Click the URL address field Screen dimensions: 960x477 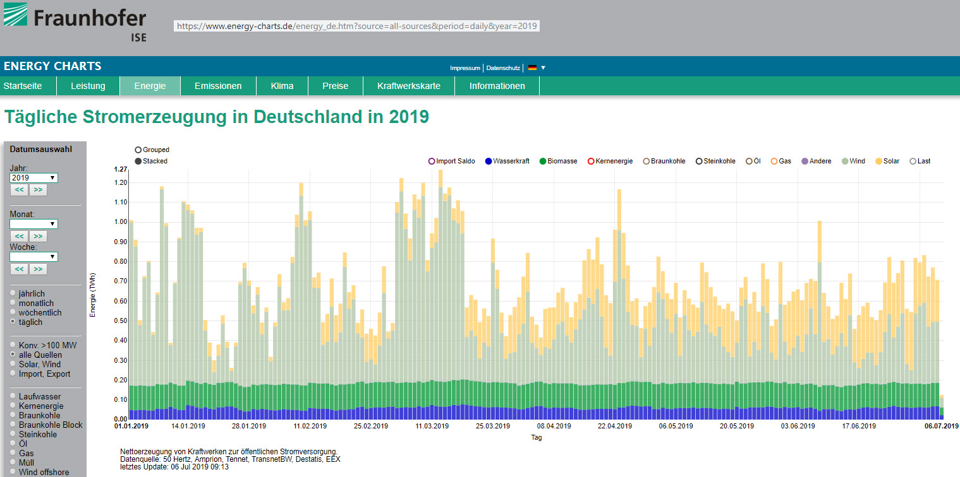pyautogui.click(x=357, y=26)
